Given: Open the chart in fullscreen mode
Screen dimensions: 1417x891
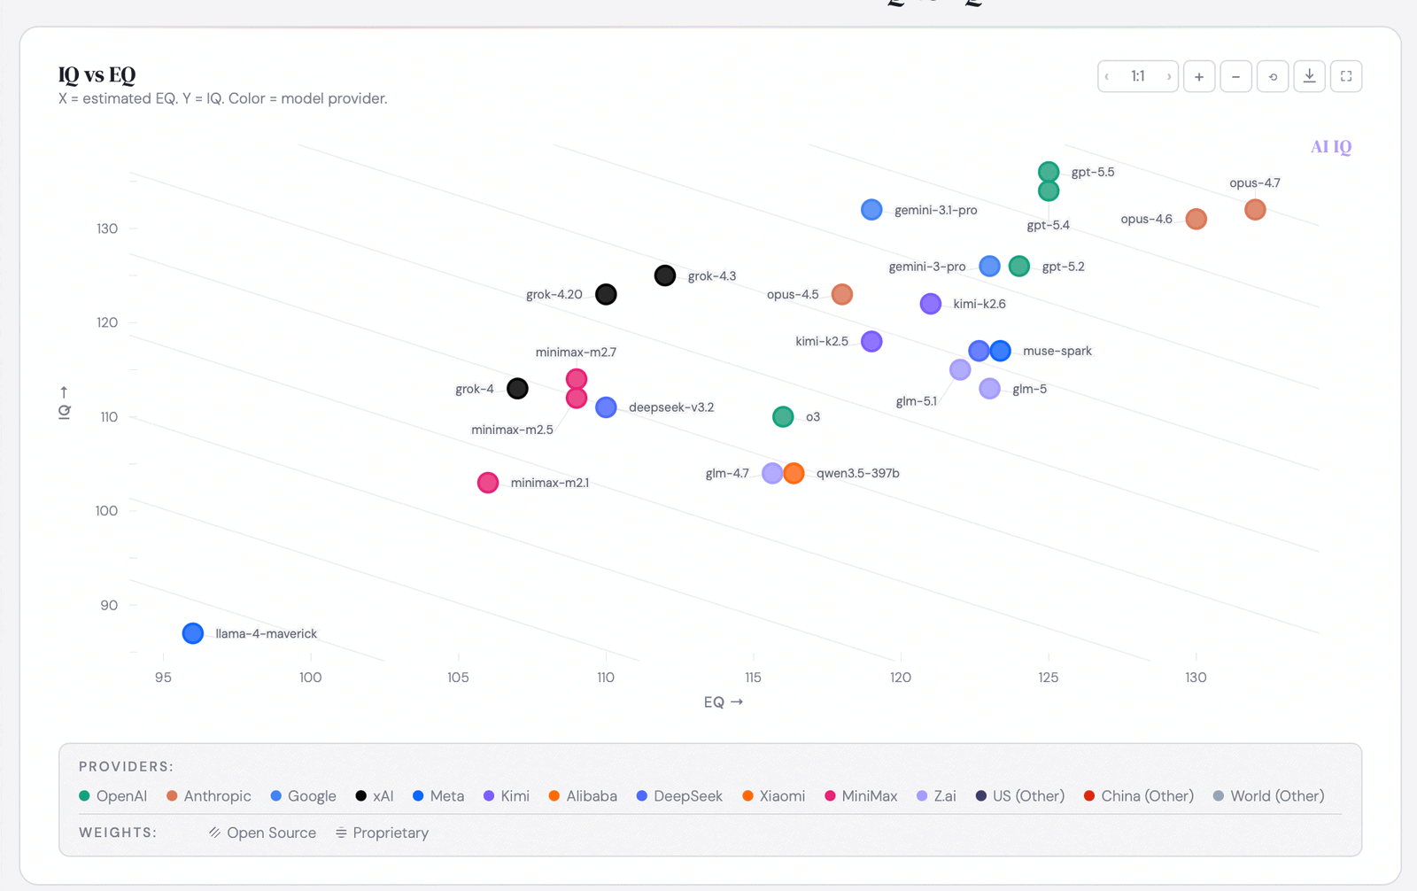Looking at the screenshot, I should 1346,76.
